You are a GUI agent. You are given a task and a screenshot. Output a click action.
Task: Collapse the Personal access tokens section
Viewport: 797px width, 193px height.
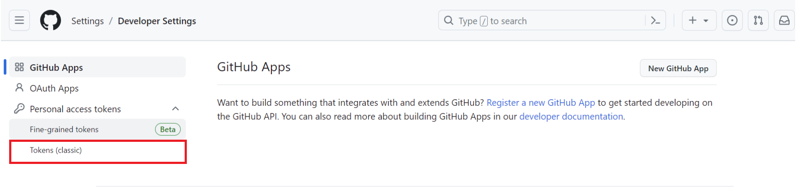point(176,109)
